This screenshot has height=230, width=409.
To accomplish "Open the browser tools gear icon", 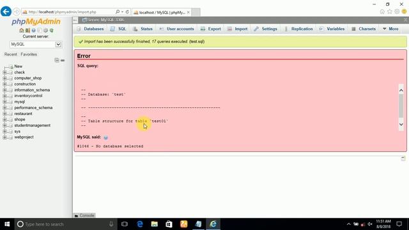I will [x=397, y=11].
